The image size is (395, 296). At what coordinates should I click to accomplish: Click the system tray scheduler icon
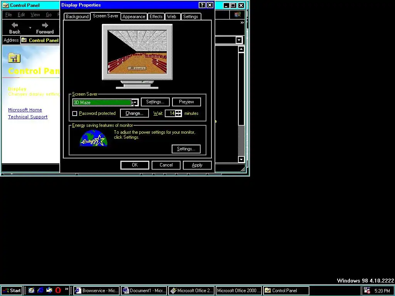point(367,291)
